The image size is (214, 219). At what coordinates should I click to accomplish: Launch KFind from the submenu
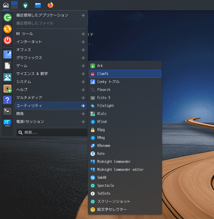[x=125, y=122]
